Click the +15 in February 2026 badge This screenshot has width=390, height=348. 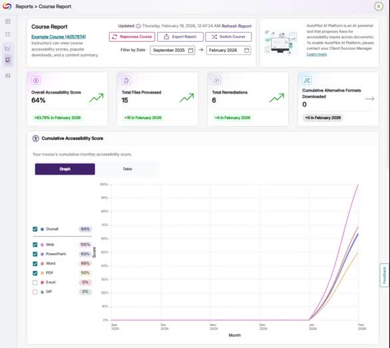click(x=143, y=118)
